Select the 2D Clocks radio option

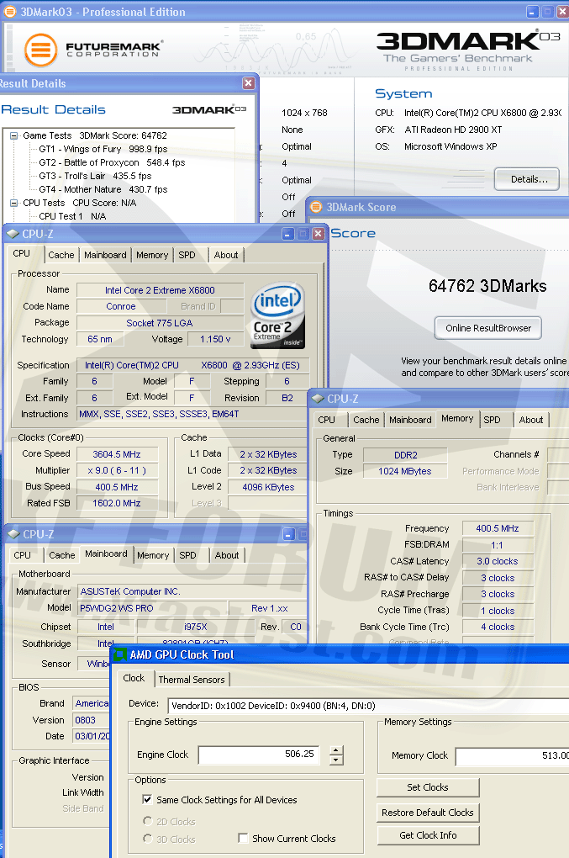click(x=147, y=821)
